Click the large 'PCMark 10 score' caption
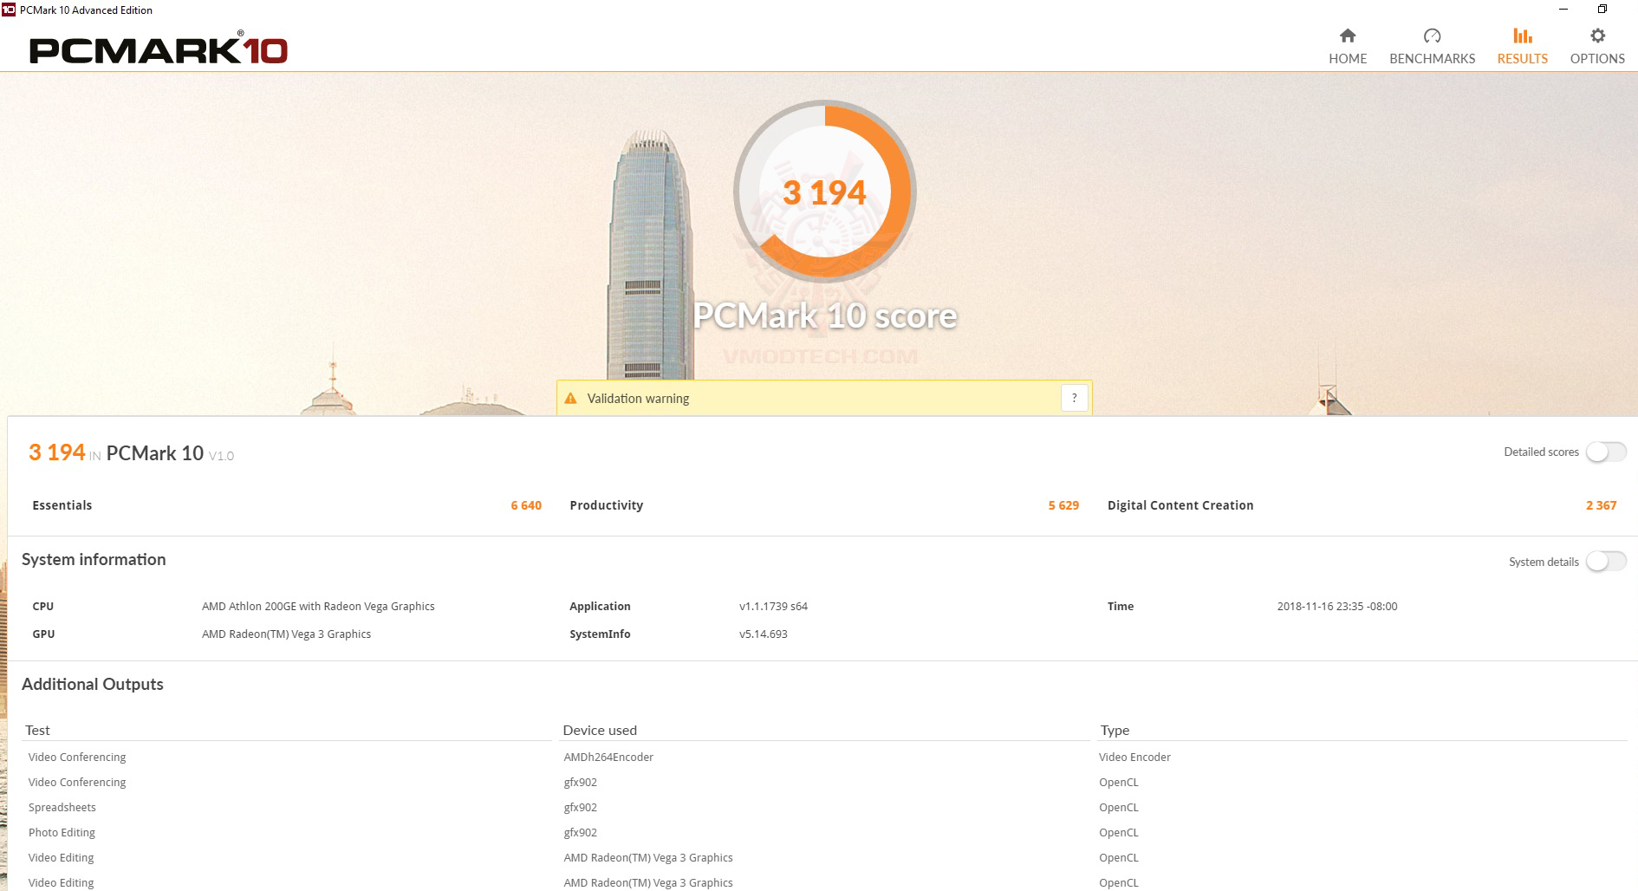The image size is (1638, 891). click(x=825, y=315)
